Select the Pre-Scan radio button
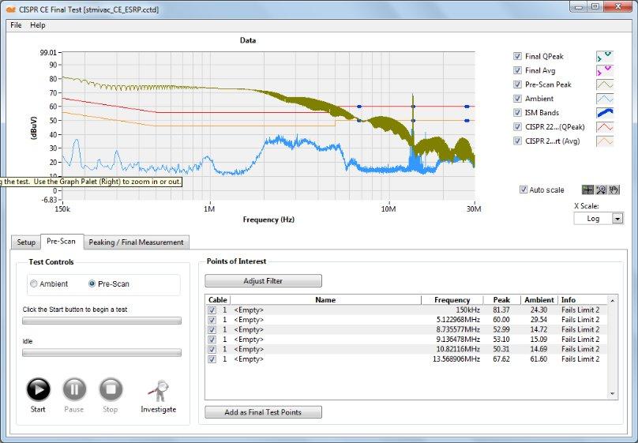The height and width of the screenshot is (443, 638). [92, 284]
